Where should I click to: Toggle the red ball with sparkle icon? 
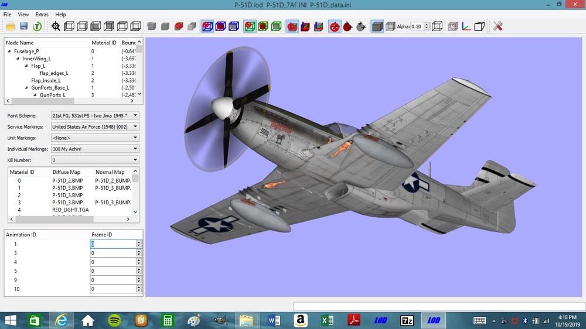pos(348,26)
